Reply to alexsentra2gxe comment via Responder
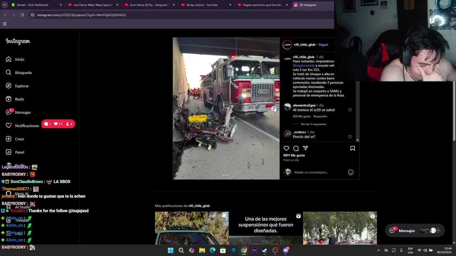The height and width of the screenshot is (256, 456). click(x=320, y=116)
